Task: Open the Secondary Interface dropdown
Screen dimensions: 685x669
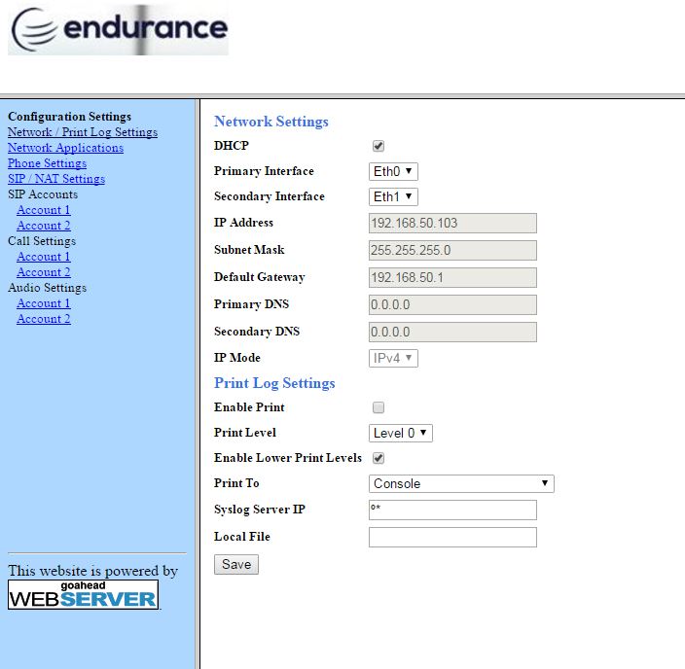Action: click(x=394, y=196)
